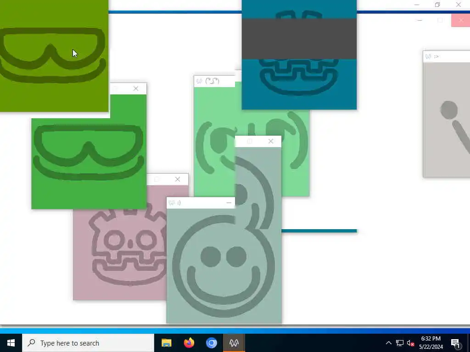Open the network status tray icon
Image resolution: width=470 pixels, height=352 pixels.
click(x=400, y=343)
